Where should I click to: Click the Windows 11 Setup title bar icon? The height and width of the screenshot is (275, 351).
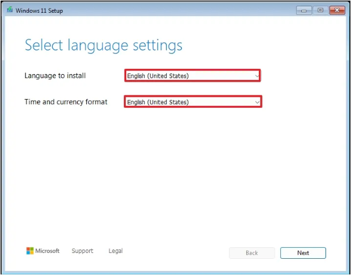pos(9,10)
